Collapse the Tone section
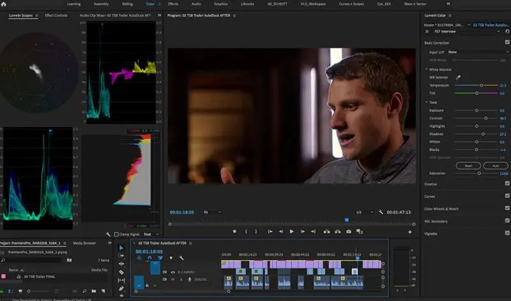 [426, 102]
